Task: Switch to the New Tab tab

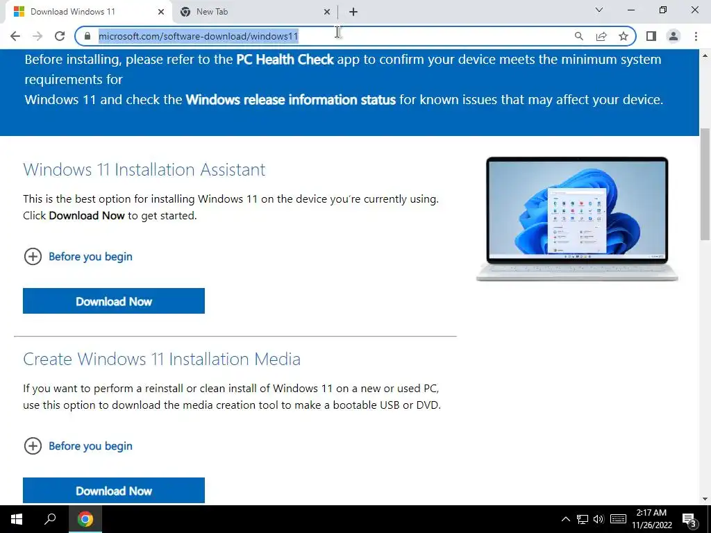Action: point(256,12)
